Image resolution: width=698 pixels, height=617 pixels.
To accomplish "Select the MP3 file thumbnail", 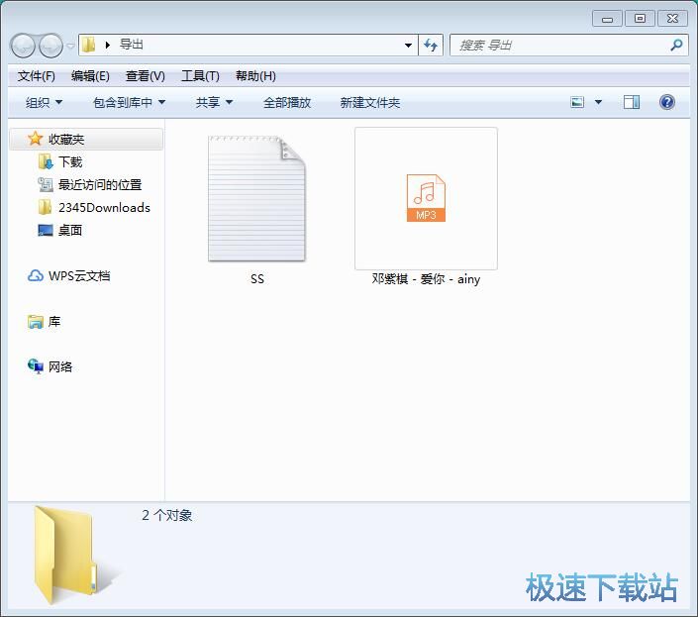I will point(426,198).
